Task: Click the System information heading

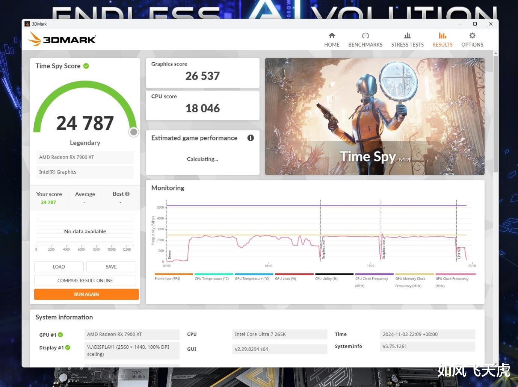Action: (x=64, y=317)
